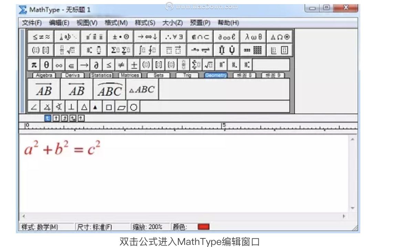Open the miscellaneous symbols palette (∂∞ℓ)
The image size is (403, 247).
[x=227, y=37]
